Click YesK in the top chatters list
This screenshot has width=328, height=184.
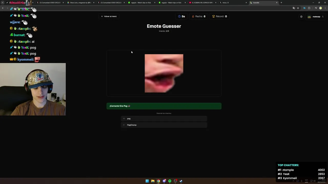(286, 174)
